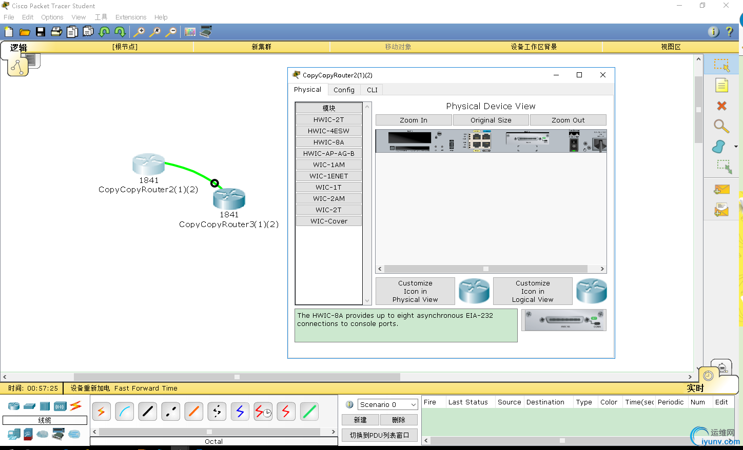The height and width of the screenshot is (450, 743).
Task: Select the red X Delete tool
Action: (722, 106)
